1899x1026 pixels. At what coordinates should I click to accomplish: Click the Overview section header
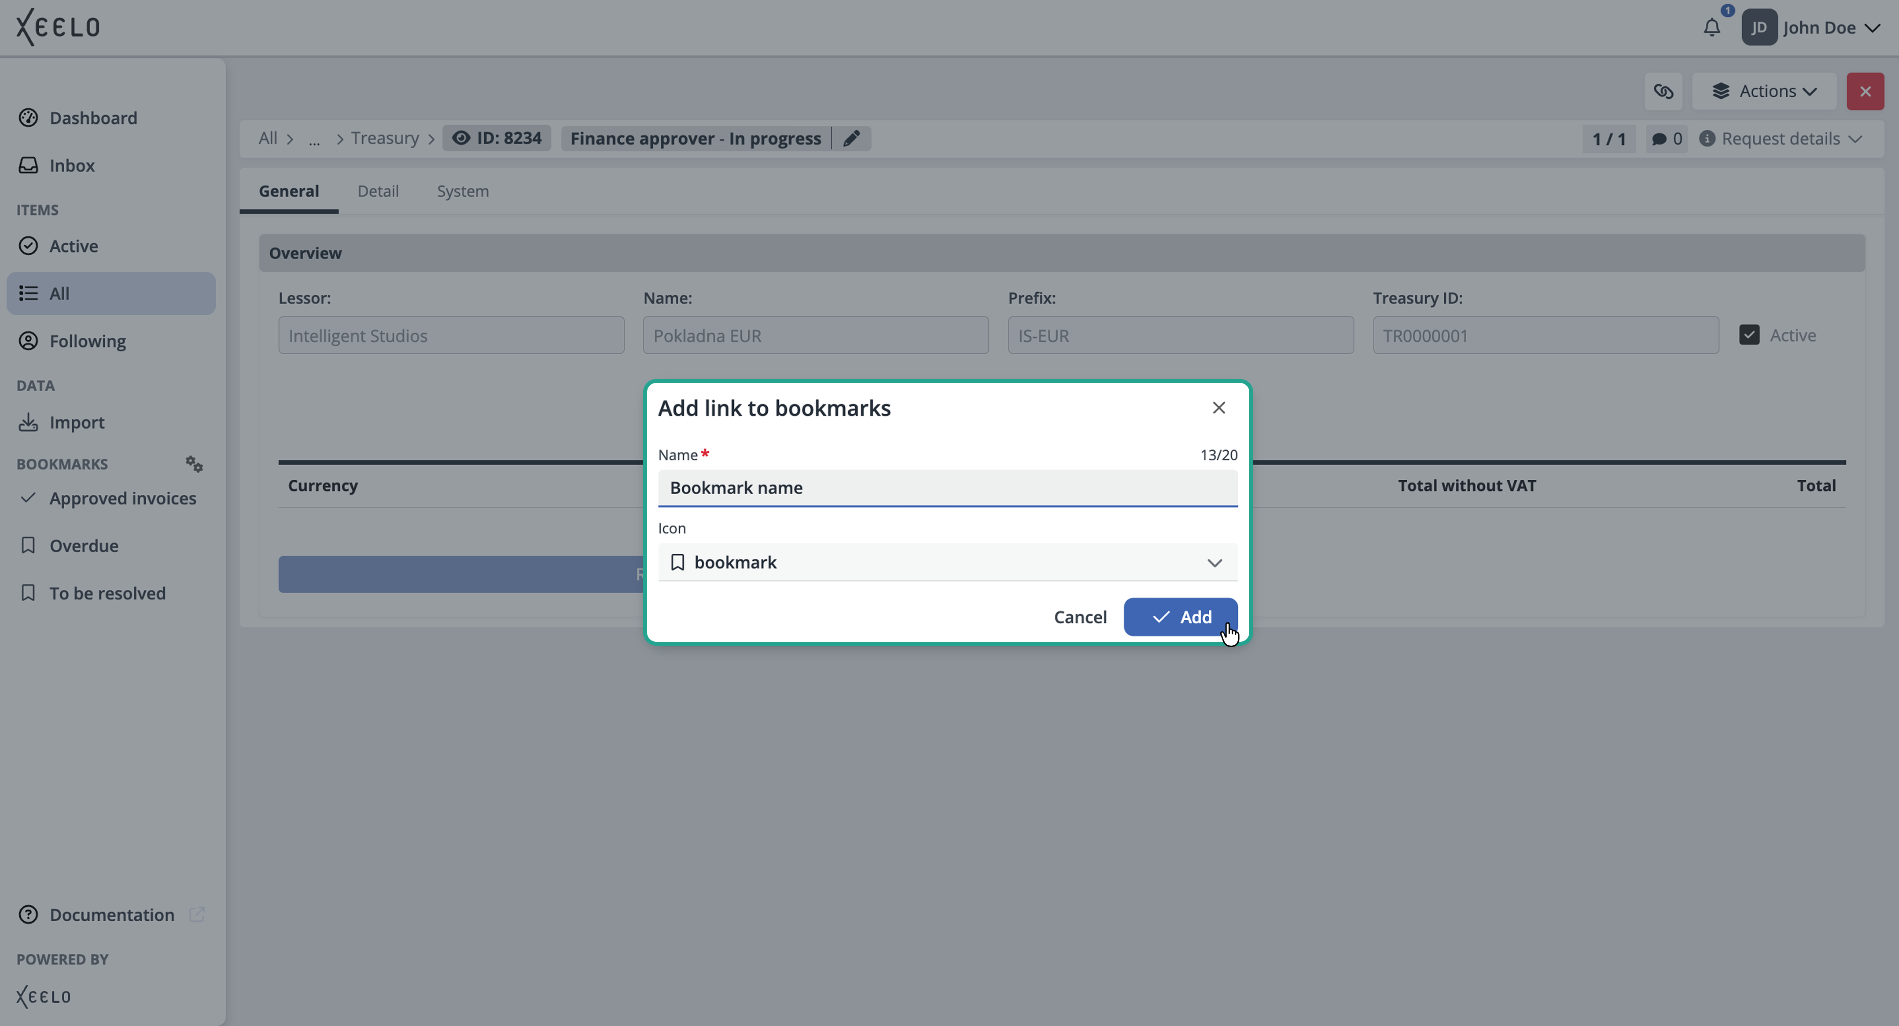pos(1062,253)
